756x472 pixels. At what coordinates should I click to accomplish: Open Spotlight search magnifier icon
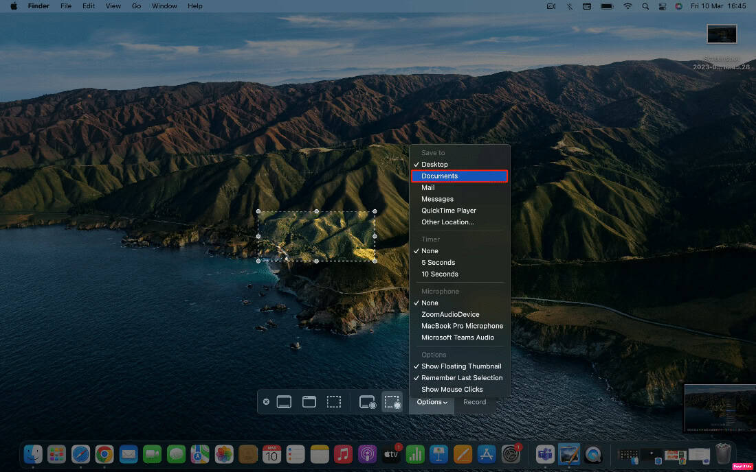pyautogui.click(x=645, y=6)
